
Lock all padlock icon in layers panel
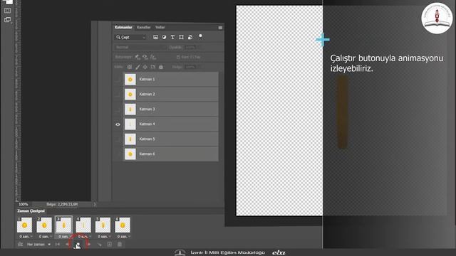[161, 67]
